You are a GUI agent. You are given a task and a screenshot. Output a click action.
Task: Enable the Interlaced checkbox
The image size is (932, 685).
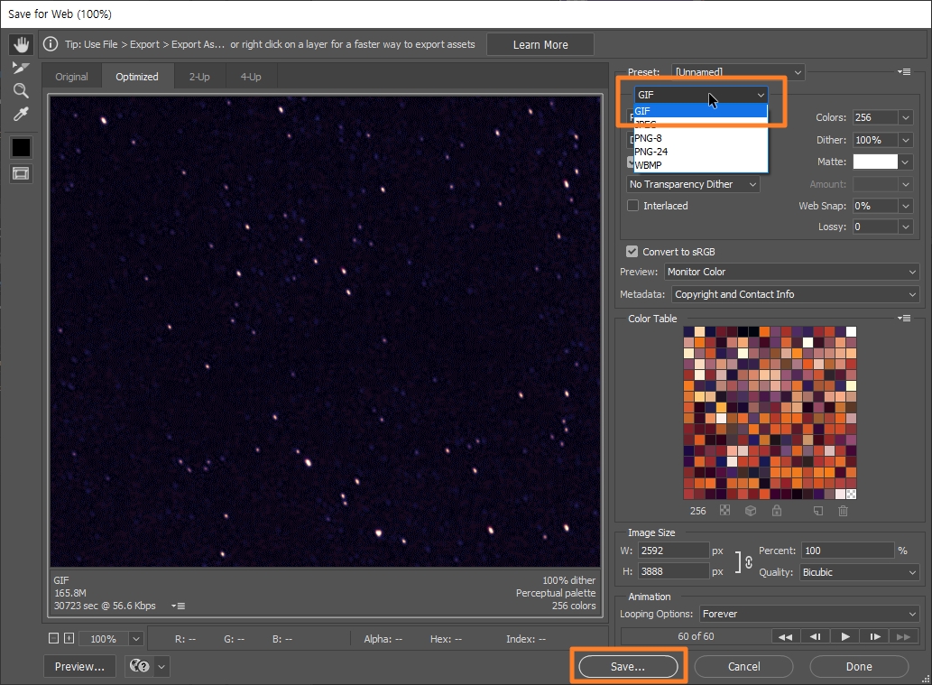point(633,205)
